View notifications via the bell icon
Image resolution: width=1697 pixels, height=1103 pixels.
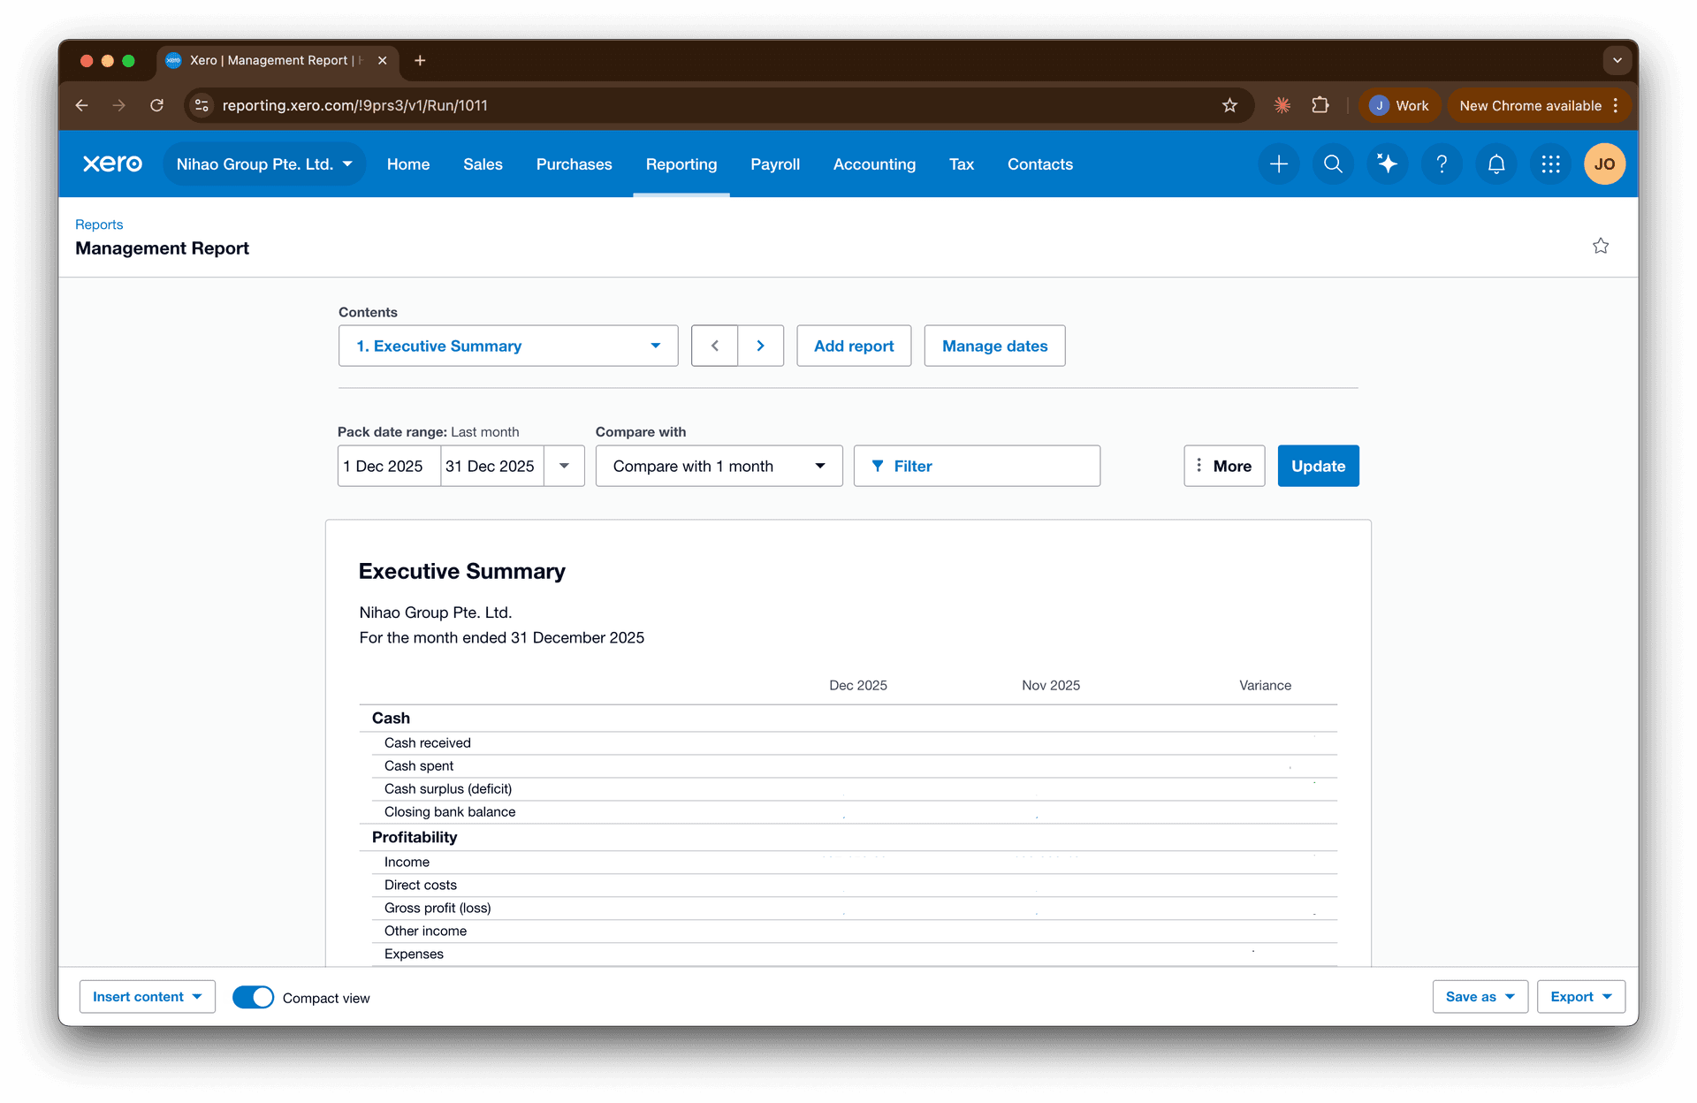tap(1495, 164)
